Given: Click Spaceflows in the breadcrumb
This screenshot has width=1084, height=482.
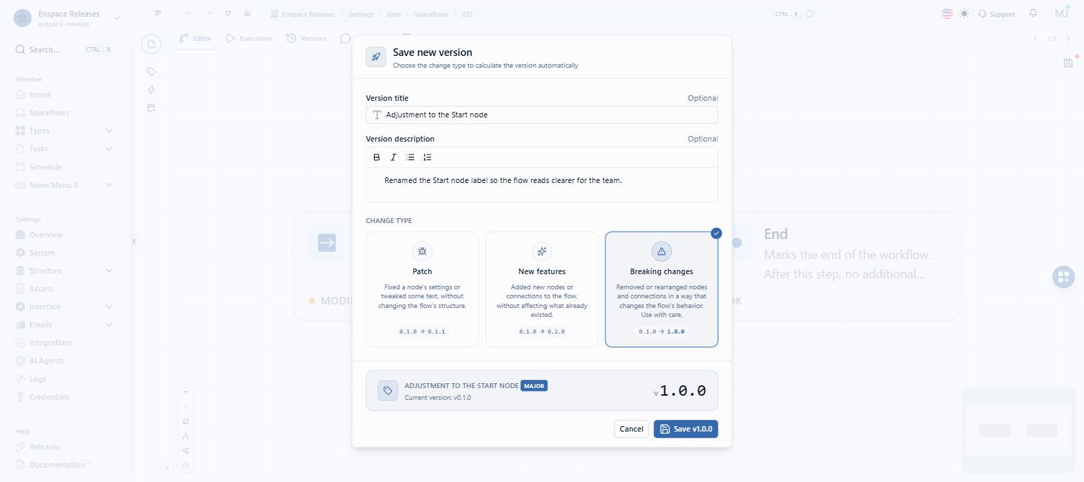Looking at the screenshot, I should (430, 14).
